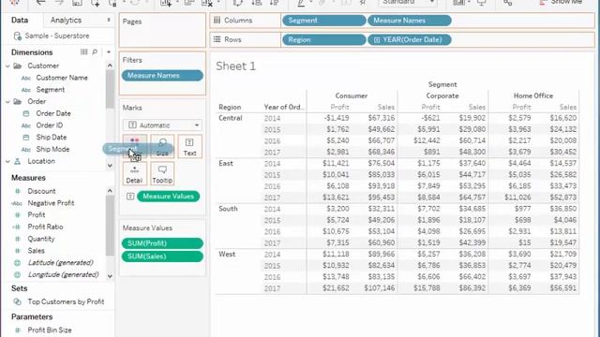Select the Measure Values pill on Marks

coord(169,197)
